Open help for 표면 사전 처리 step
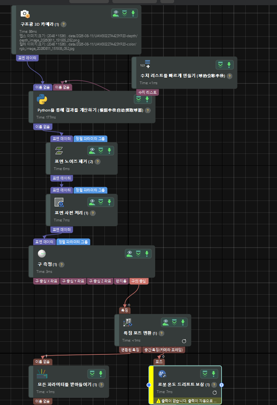This screenshot has width=277, height=405. pyautogui.click(x=93, y=213)
